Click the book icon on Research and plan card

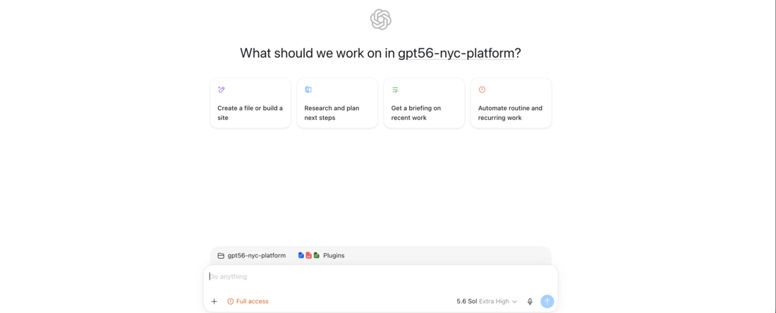(x=308, y=90)
